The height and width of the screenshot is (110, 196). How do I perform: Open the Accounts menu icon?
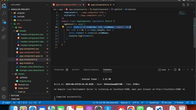[4, 89]
